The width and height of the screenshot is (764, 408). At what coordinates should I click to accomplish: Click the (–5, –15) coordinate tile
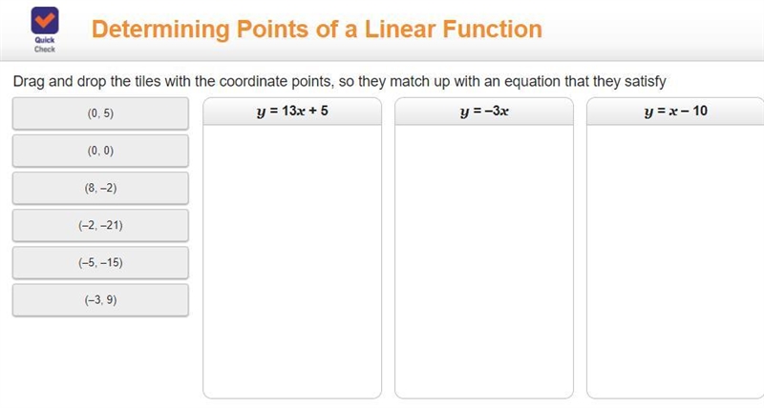(x=100, y=262)
